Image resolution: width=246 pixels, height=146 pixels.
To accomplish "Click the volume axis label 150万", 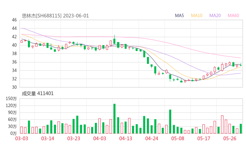I will coord(11,99).
